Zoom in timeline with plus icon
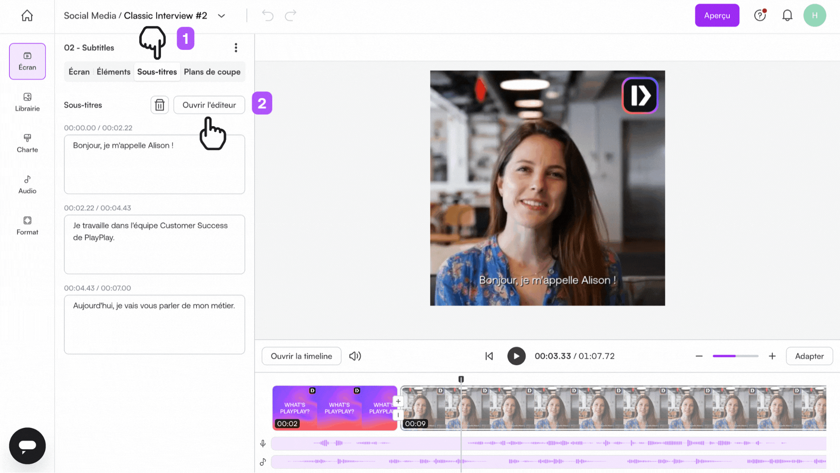The image size is (840, 473). (x=772, y=357)
